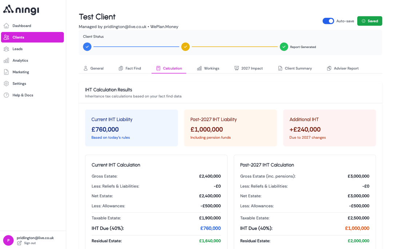Click the Workings chart icon
Viewport: 393px width, 249px height.
(x=199, y=68)
